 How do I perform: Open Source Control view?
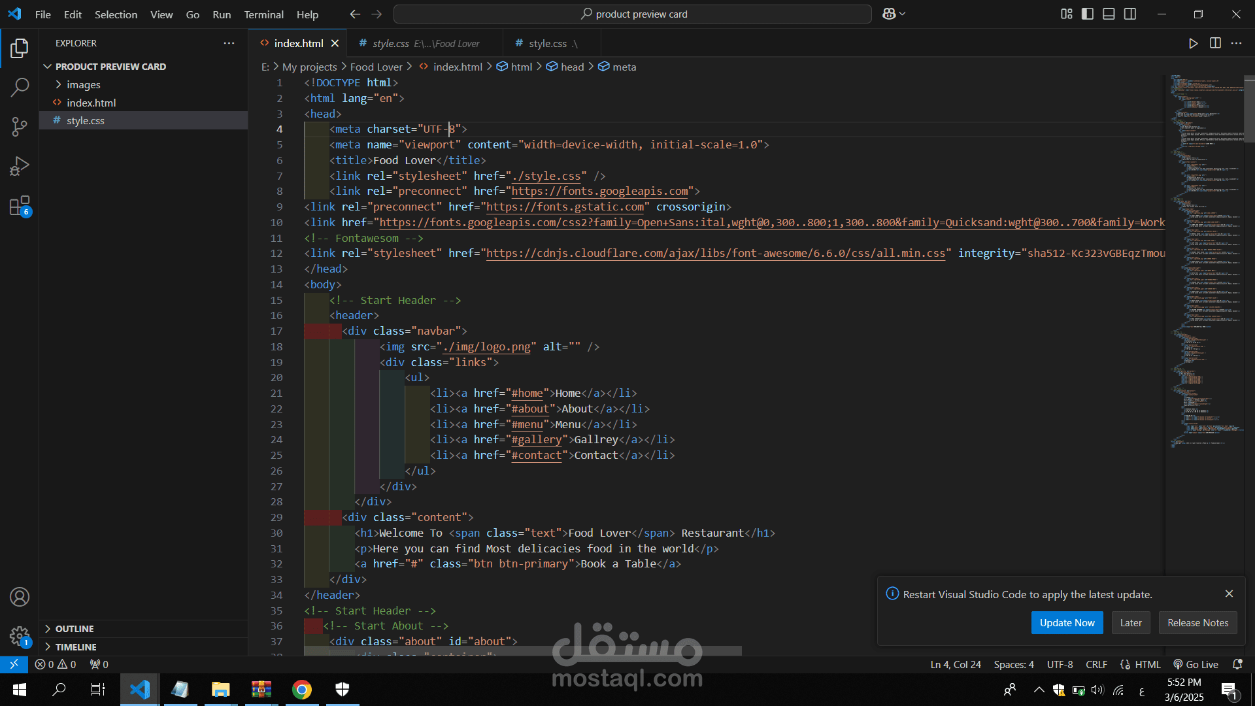tap(20, 126)
